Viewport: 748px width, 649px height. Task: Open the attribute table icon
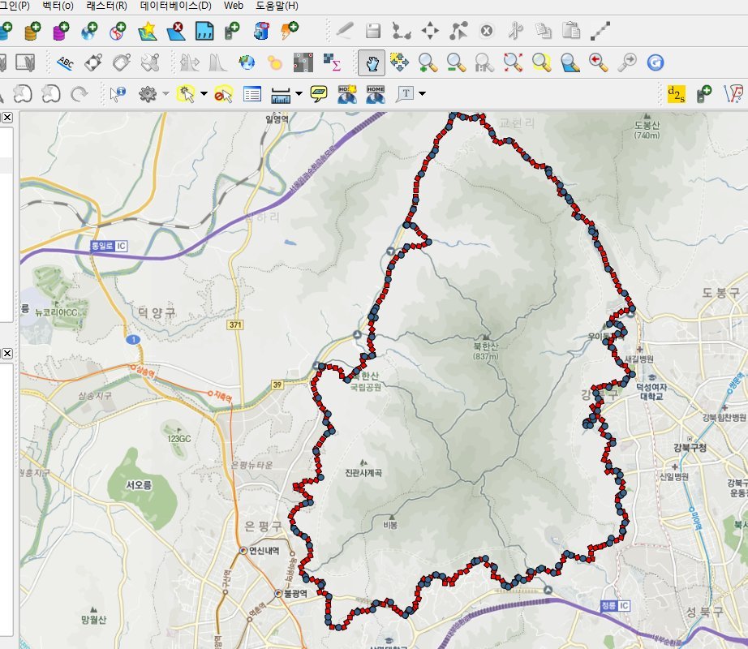[251, 94]
